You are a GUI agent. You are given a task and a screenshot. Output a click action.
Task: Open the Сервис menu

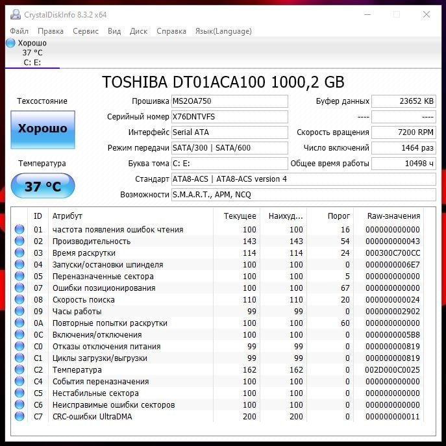86,31
